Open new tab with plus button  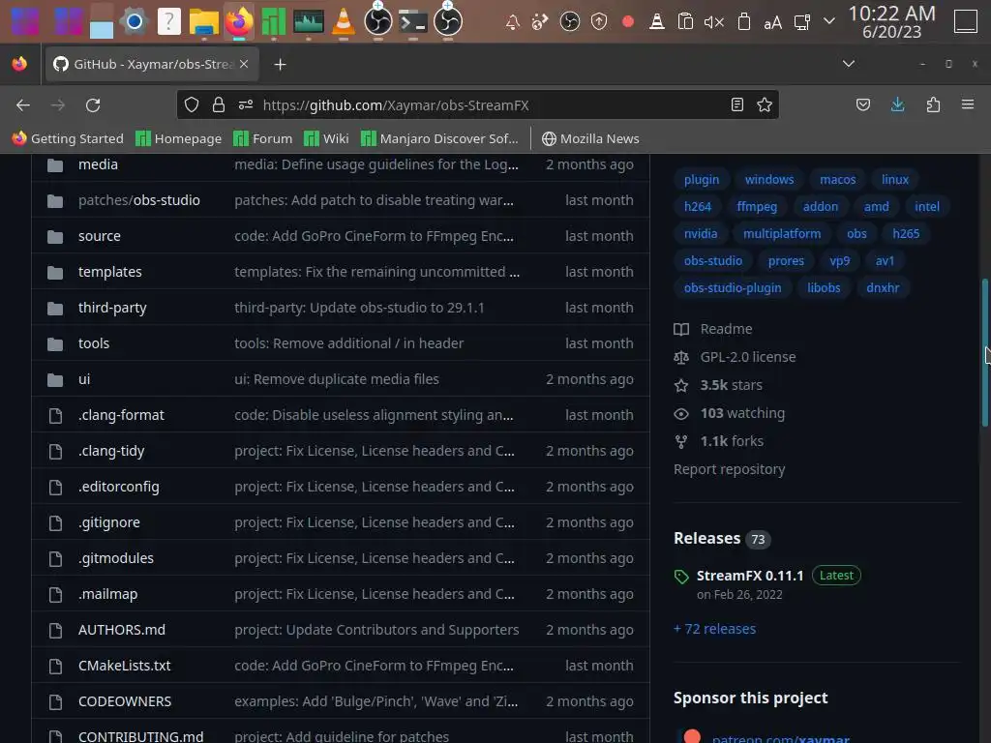[x=280, y=65]
